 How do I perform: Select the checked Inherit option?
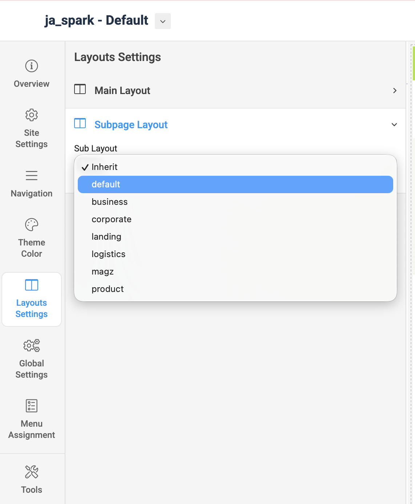coord(105,167)
